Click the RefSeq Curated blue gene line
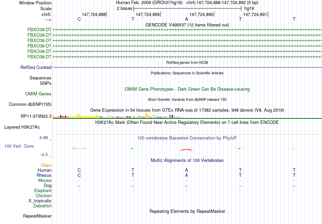The image size is (322, 224). 187,67
